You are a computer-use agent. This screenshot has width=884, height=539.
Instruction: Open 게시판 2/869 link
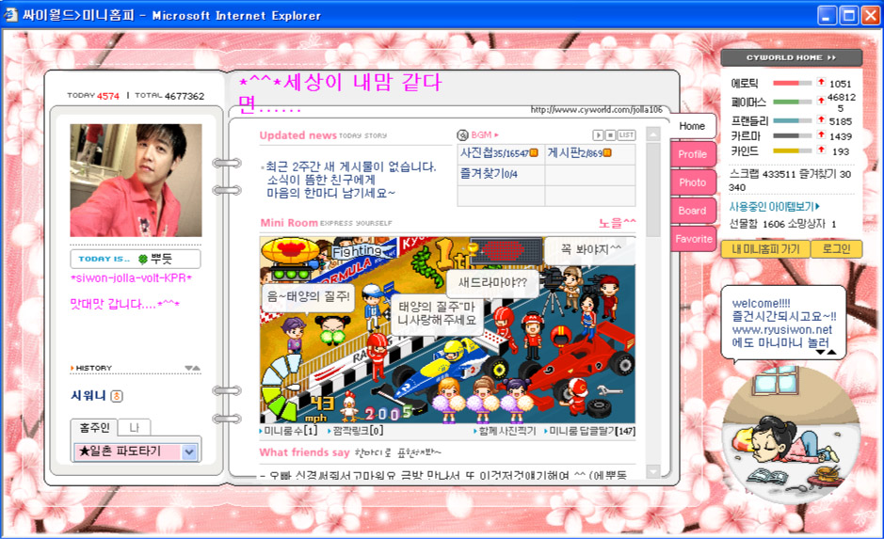click(x=574, y=152)
